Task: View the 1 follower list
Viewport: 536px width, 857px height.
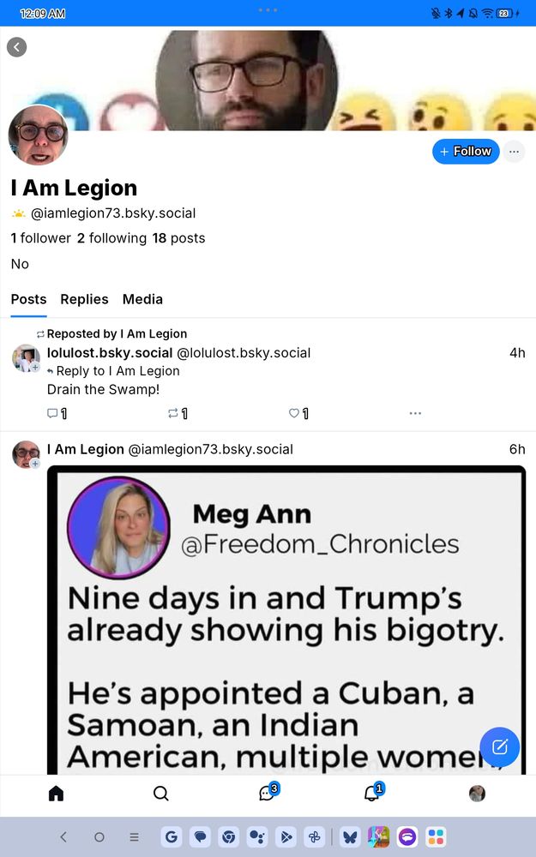Action: pos(41,238)
